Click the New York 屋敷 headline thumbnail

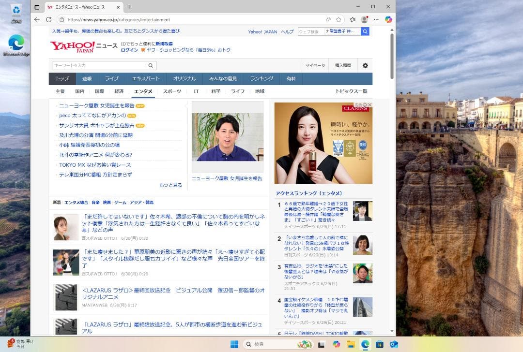(228, 137)
